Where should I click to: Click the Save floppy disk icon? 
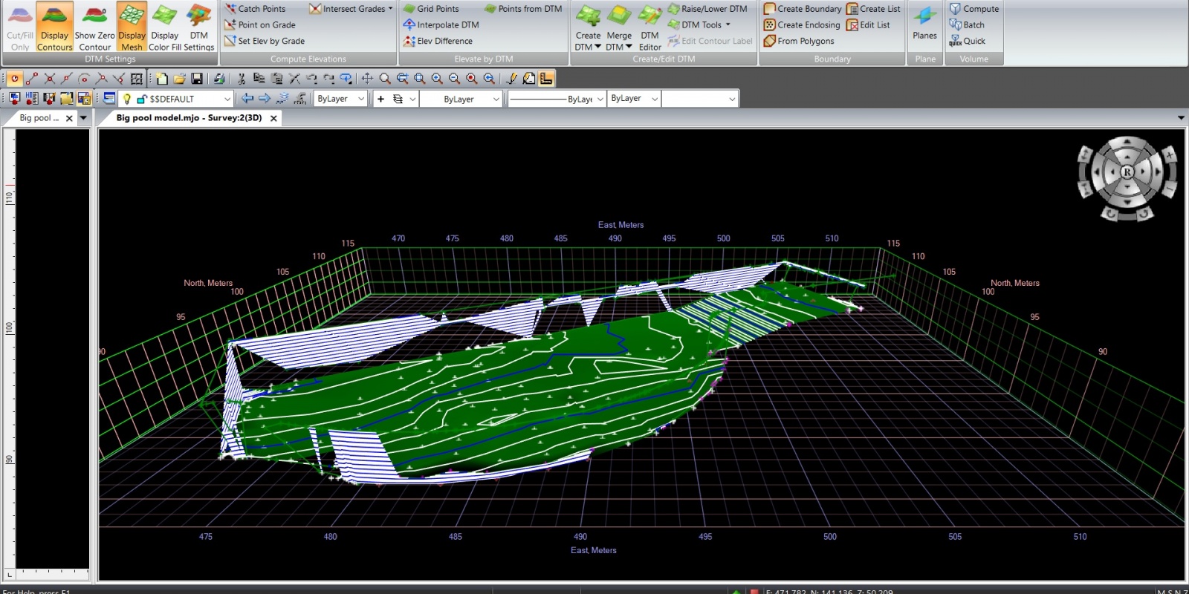197,79
